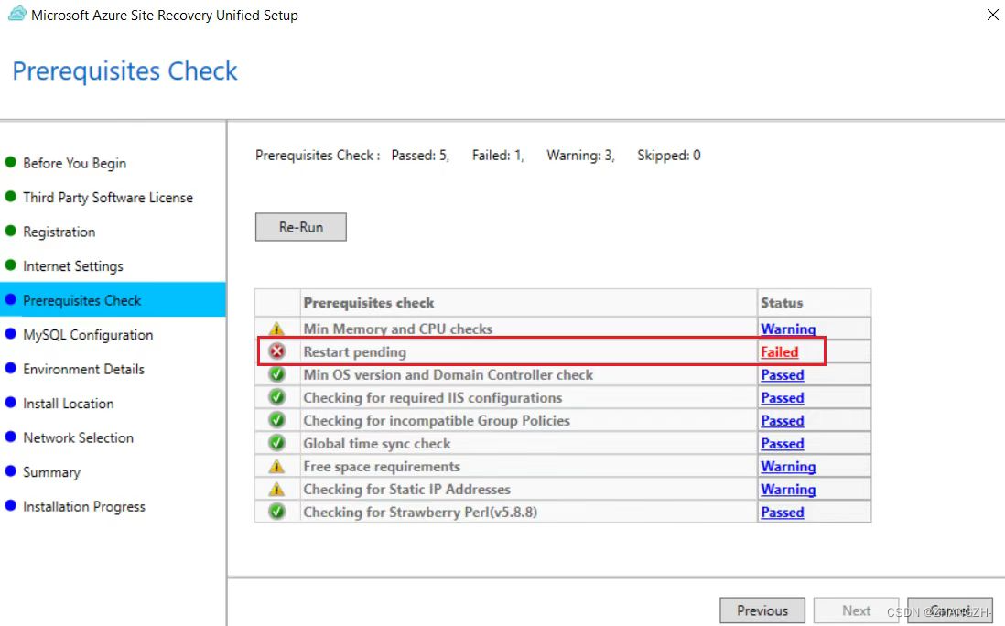Open the Failed link for Restart pending
Image resolution: width=1005 pixels, height=626 pixels.
coord(780,351)
